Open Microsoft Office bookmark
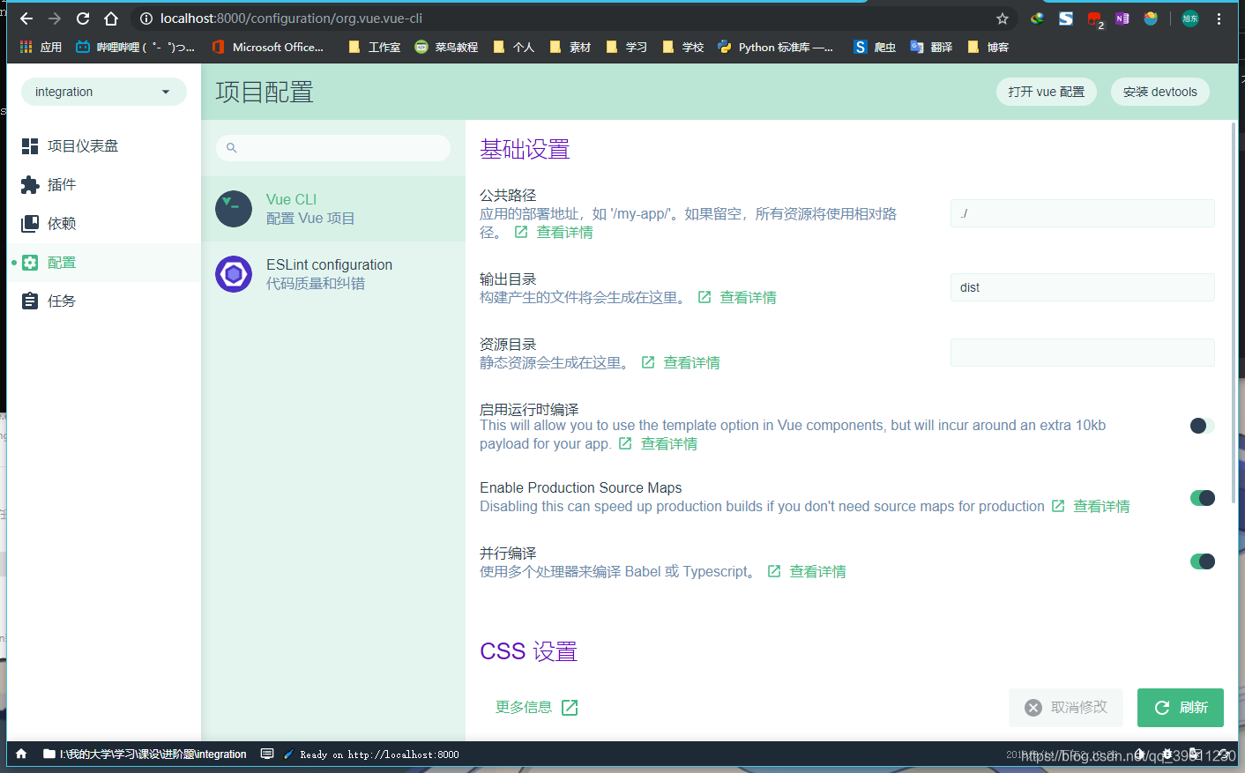 [268, 48]
